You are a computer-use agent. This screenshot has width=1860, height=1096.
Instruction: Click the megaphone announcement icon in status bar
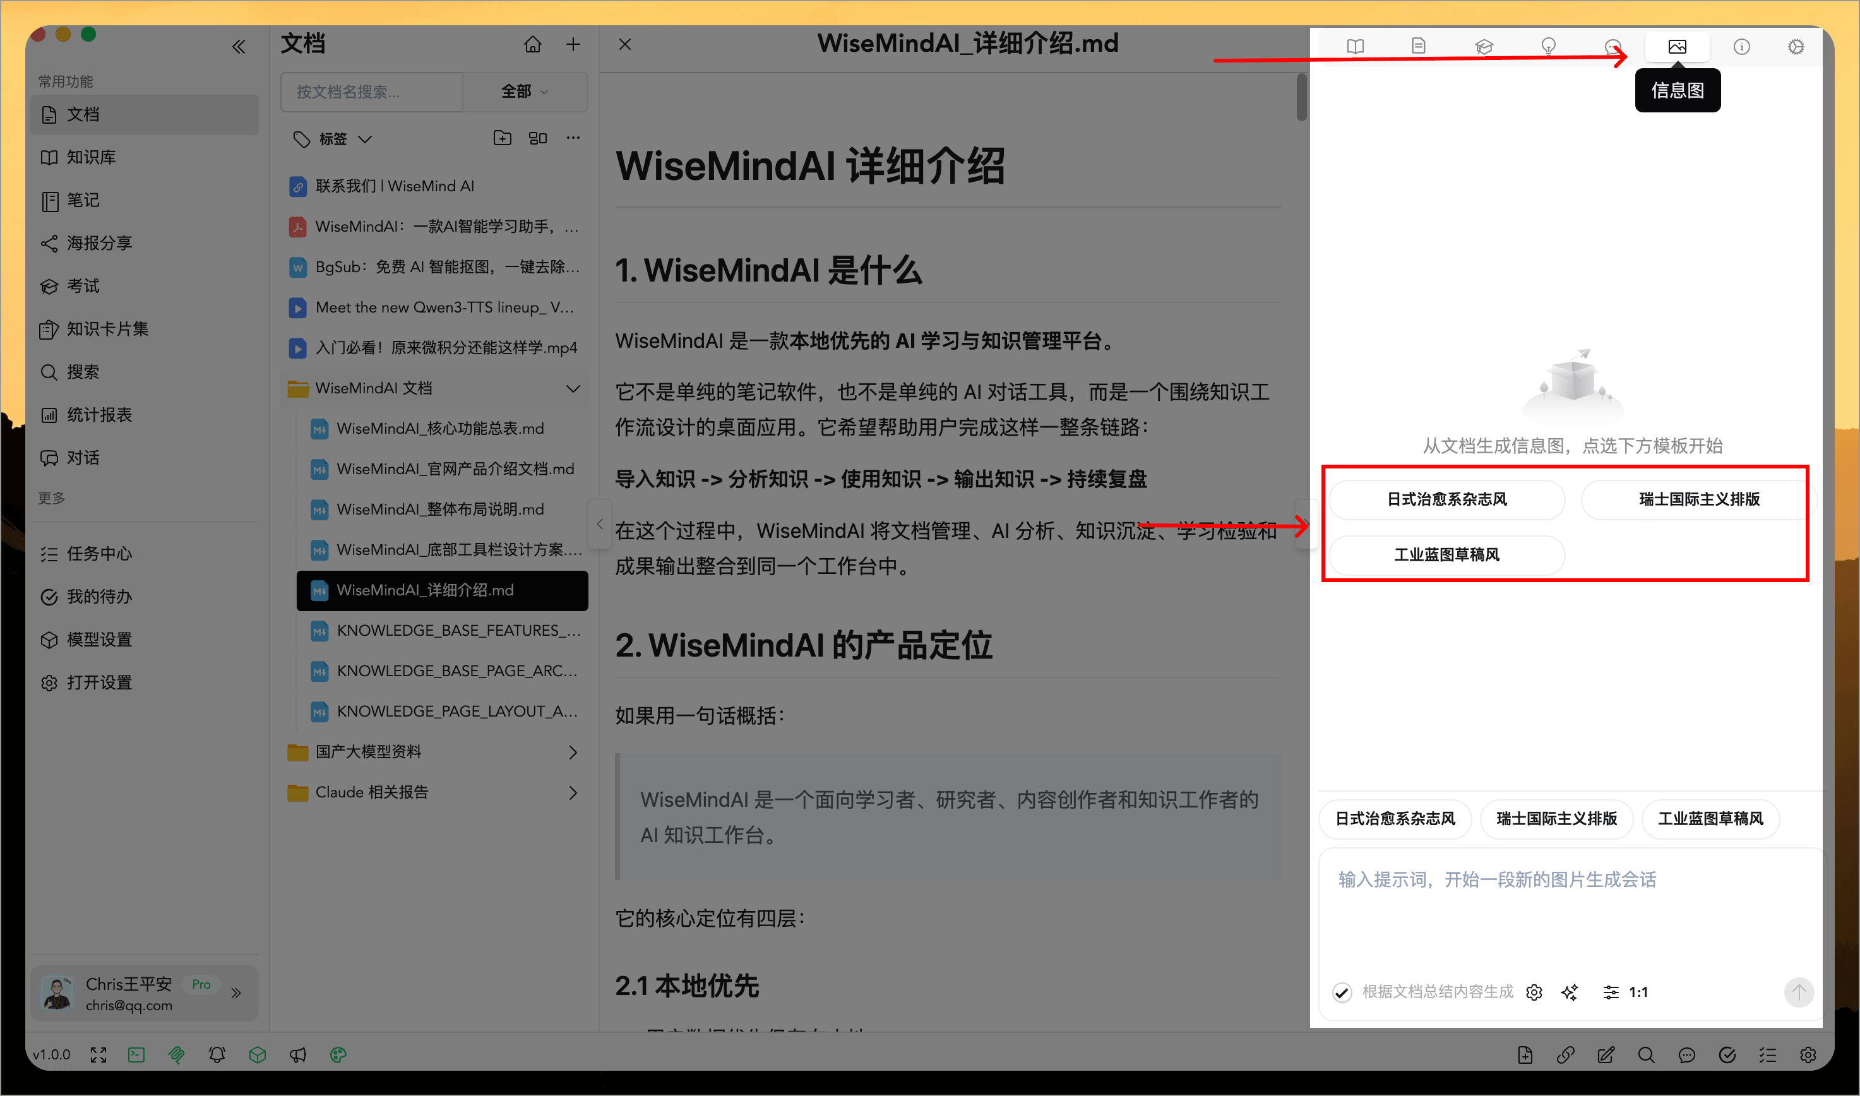click(297, 1054)
